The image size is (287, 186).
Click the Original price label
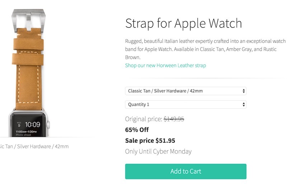coord(144,119)
